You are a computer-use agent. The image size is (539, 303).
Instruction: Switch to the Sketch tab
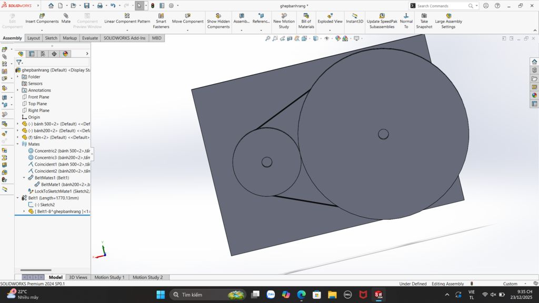click(x=51, y=38)
